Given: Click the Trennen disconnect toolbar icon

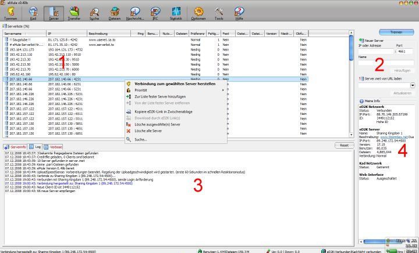Looking at the screenshot, I should coord(10,12).
